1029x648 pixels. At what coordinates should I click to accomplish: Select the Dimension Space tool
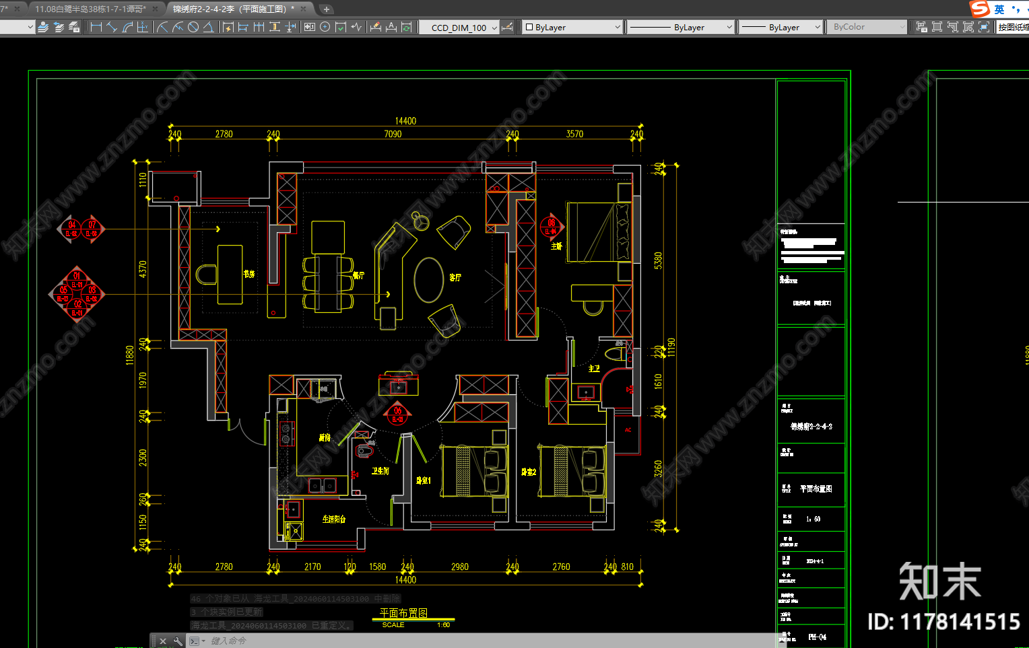click(274, 27)
